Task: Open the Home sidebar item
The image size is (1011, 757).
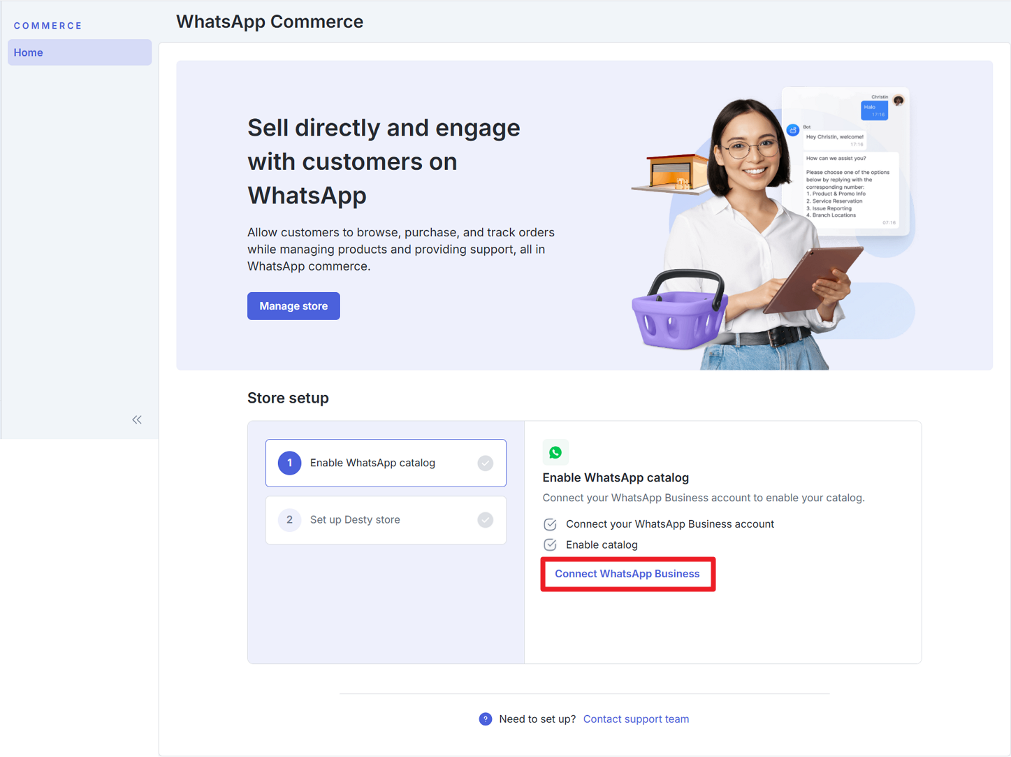Action: (x=80, y=52)
